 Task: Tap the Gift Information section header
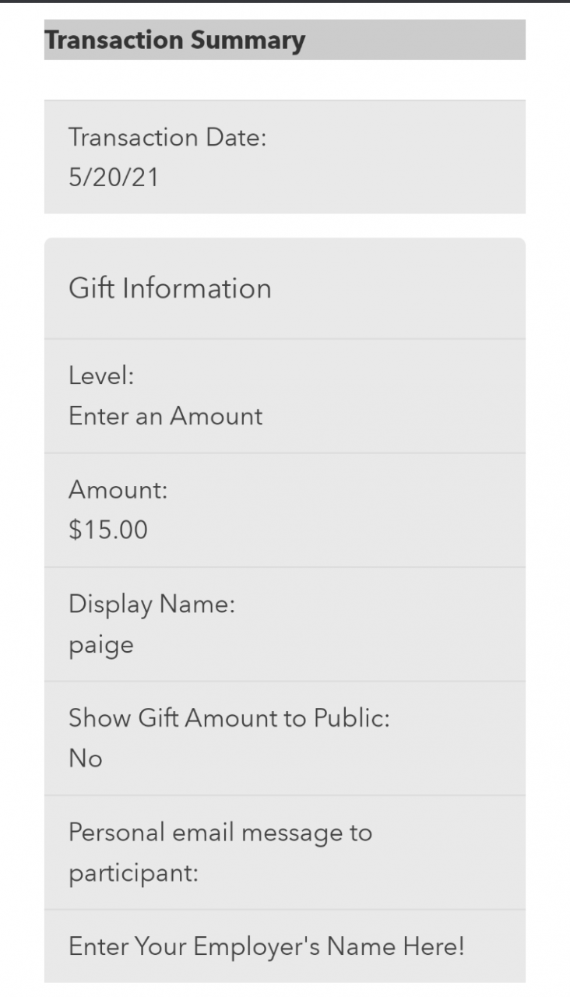(x=170, y=288)
